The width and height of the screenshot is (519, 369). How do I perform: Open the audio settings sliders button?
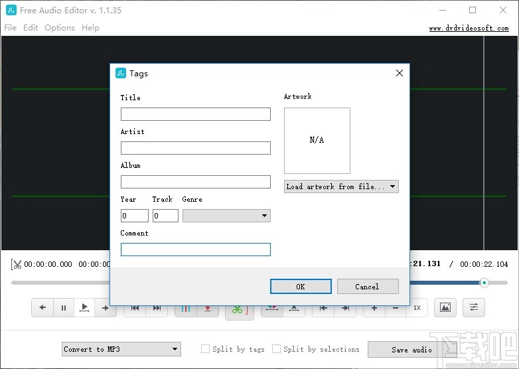coord(474,307)
